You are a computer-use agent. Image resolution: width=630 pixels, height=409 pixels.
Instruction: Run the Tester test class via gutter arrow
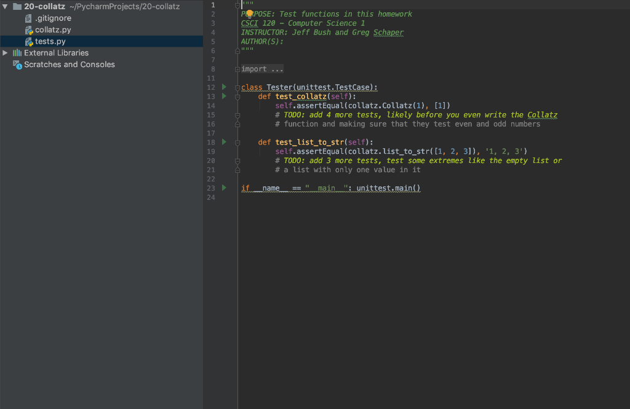pyautogui.click(x=223, y=87)
